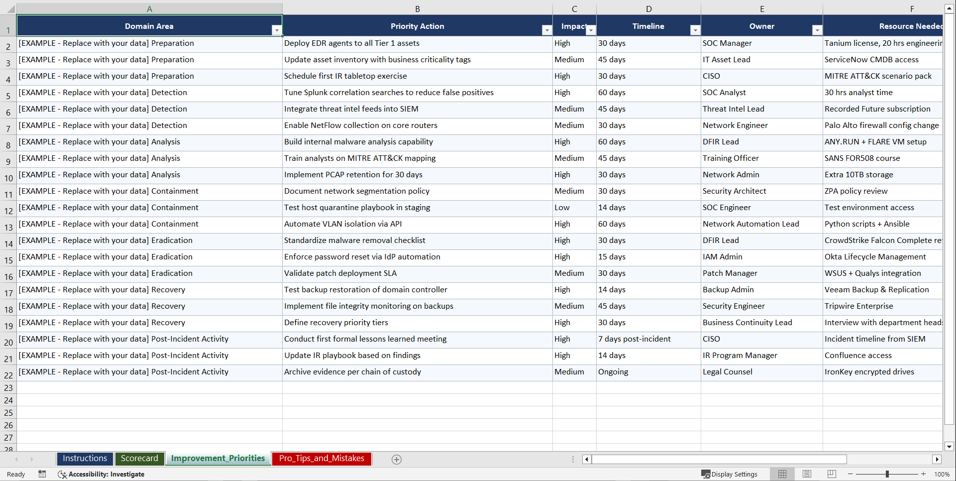This screenshot has width=956, height=481.
Task: Zoom in using the plus icon
Action: pyautogui.click(x=924, y=474)
